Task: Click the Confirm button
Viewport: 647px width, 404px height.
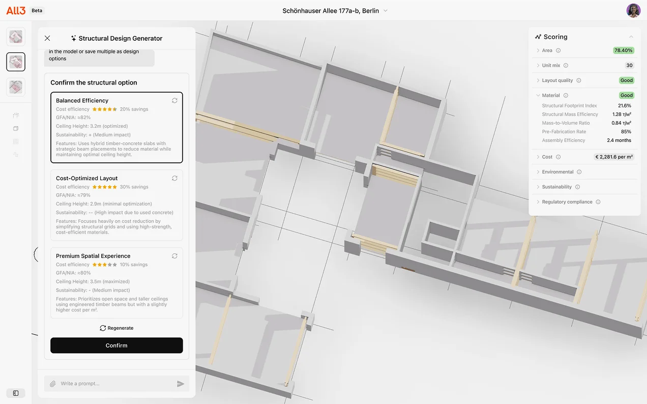Action: tap(116, 345)
